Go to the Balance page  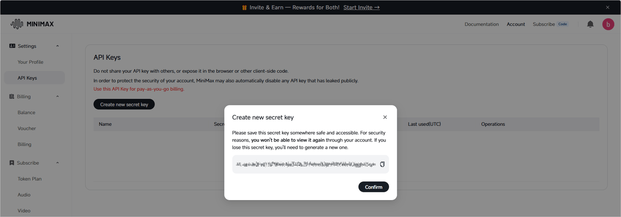27,112
